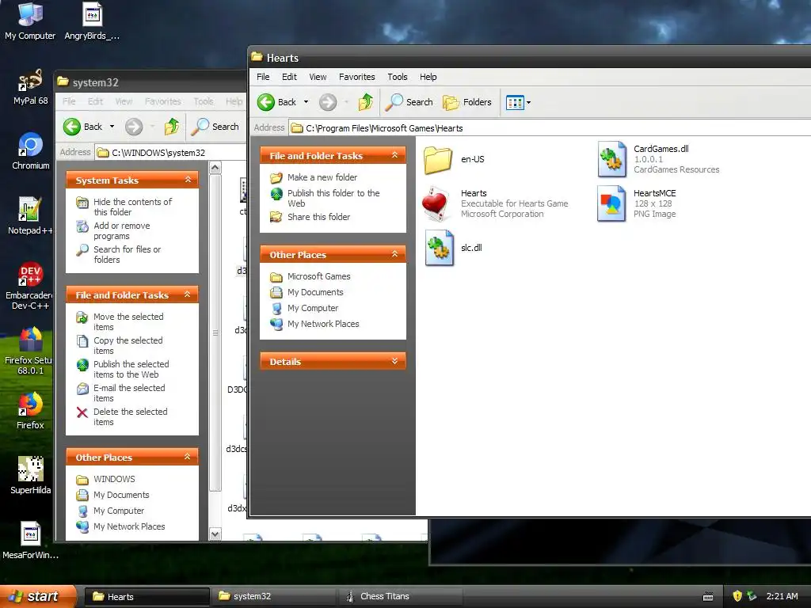Click the keyboard icon in taskbar
The height and width of the screenshot is (608, 811).
coord(708,597)
